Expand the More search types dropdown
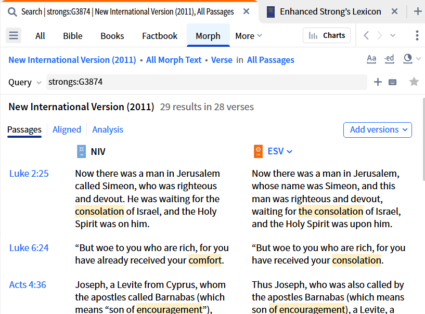The image size is (425, 314). point(249,36)
